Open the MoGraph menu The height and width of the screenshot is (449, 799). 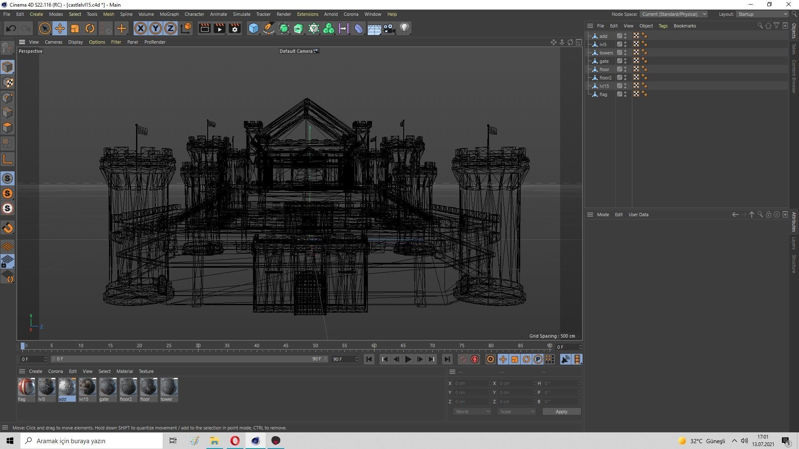coord(169,14)
